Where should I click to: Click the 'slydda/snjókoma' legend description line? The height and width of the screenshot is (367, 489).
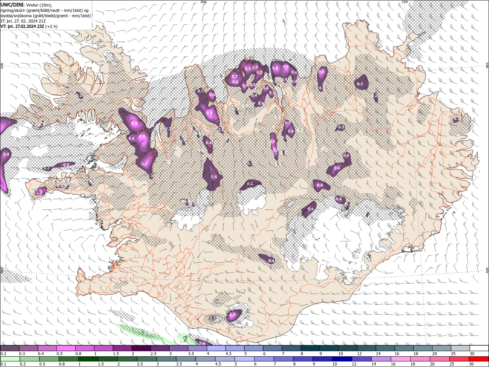click(45, 16)
